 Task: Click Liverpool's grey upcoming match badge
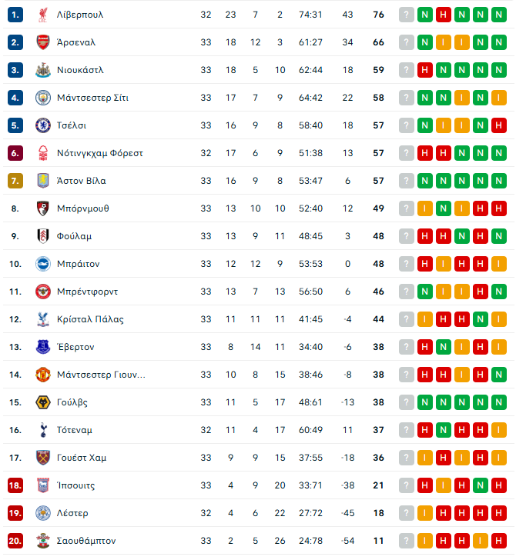point(407,15)
